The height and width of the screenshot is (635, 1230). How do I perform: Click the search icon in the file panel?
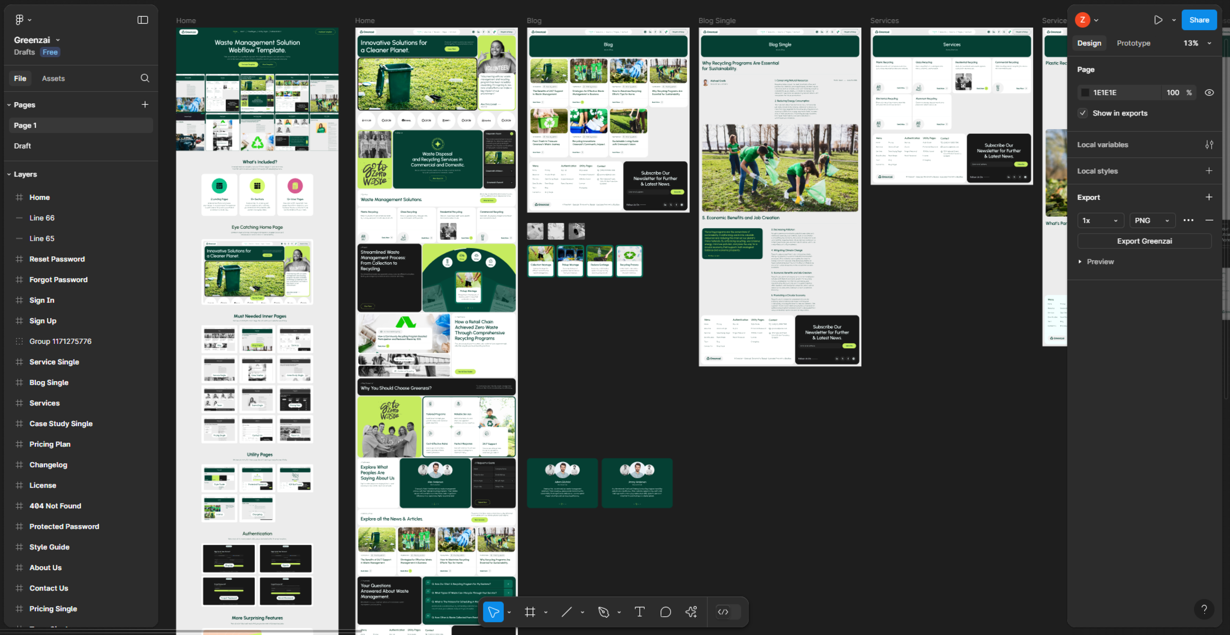coord(145,78)
